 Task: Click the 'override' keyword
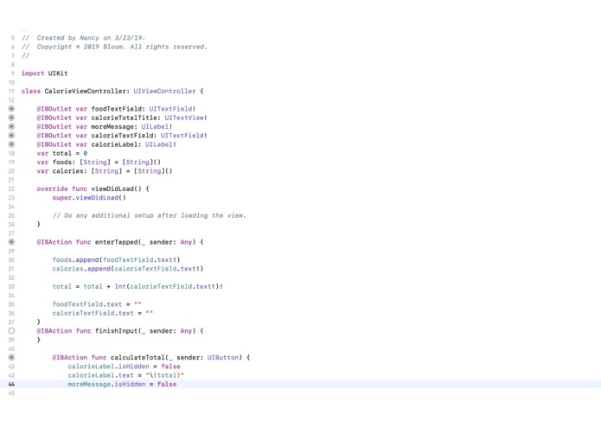click(52, 188)
